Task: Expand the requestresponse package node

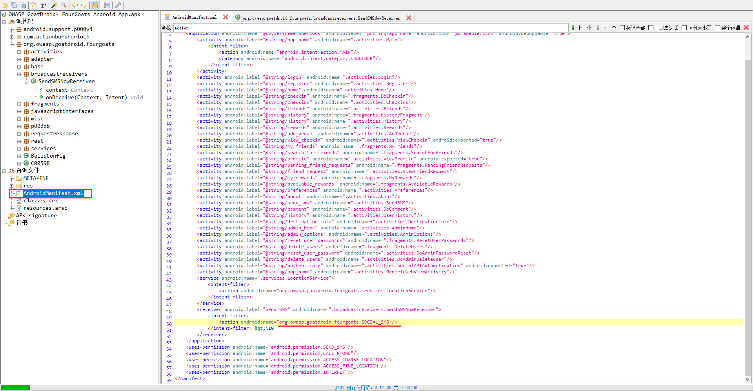Action: click(x=19, y=134)
